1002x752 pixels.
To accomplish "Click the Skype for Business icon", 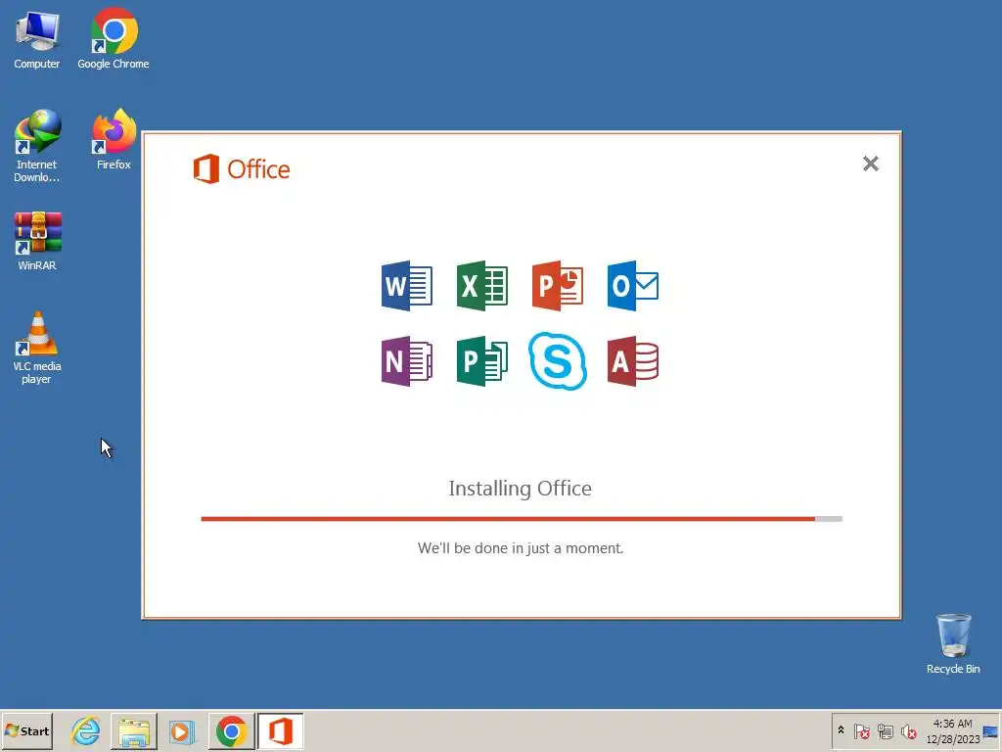I will [x=557, y=361].
